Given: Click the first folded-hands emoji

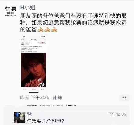Looking at the screenshot, I should pos(41,29).
